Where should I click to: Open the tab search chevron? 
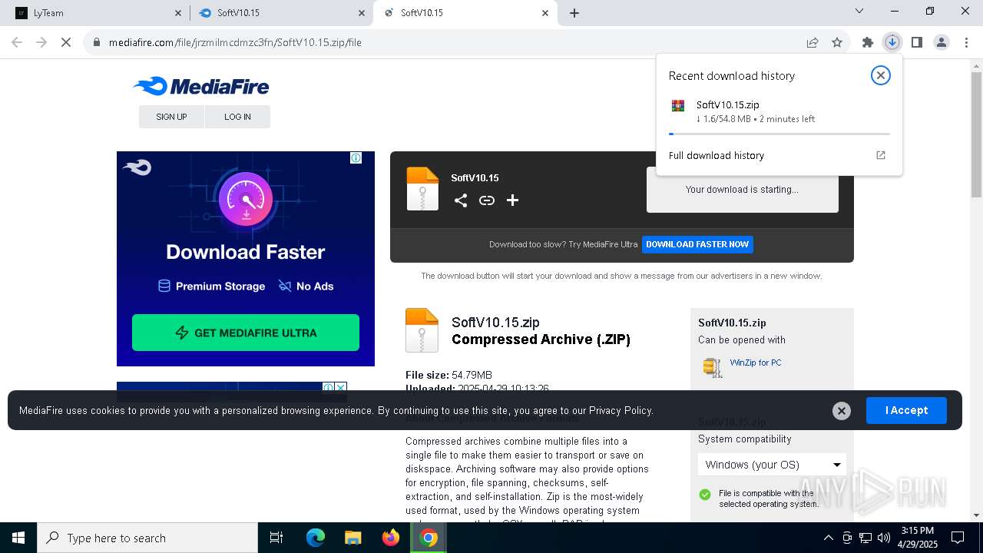coord(859,11)
